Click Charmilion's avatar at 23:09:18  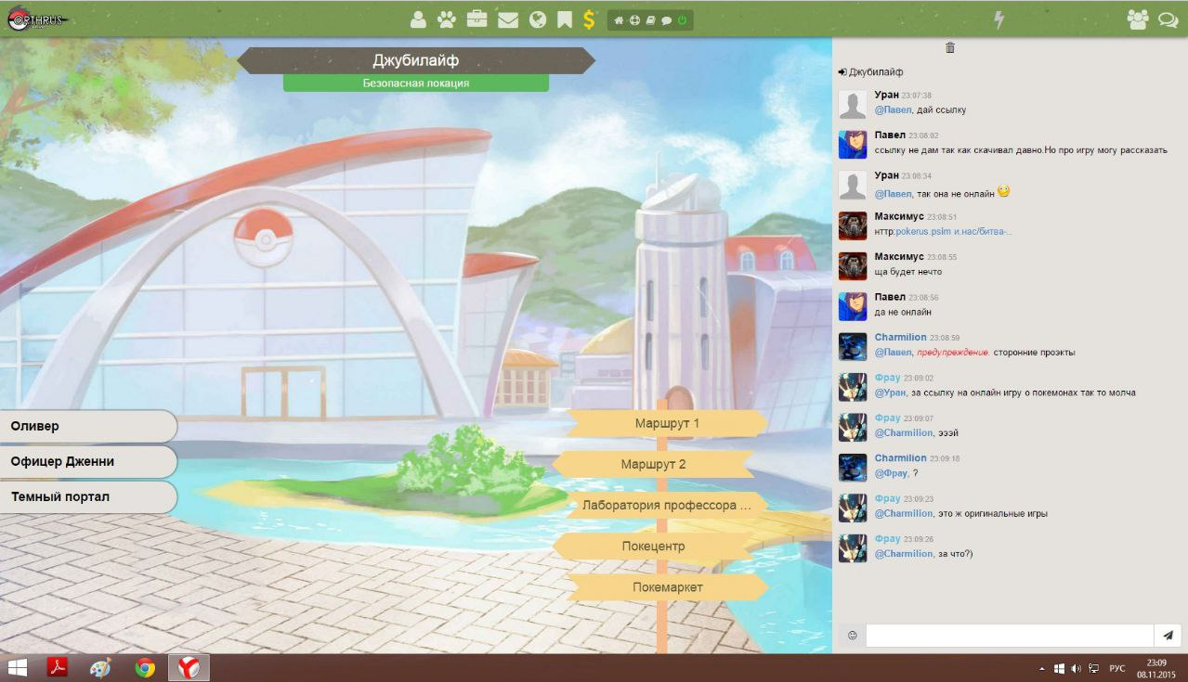[853, 468]
